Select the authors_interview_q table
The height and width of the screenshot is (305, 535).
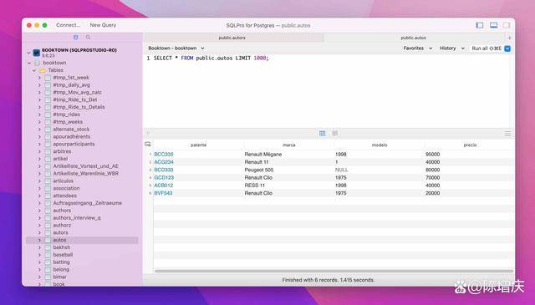pyautogui.click(x=77, y=217)
